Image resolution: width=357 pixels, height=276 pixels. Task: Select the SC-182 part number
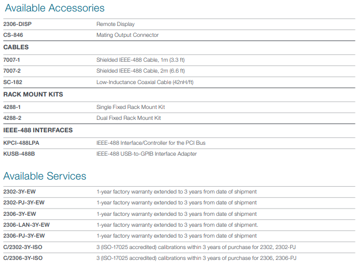tap(13, 82)
